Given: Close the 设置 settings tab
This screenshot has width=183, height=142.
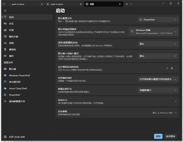Looking at the screenshot, I should pos(120,4).
